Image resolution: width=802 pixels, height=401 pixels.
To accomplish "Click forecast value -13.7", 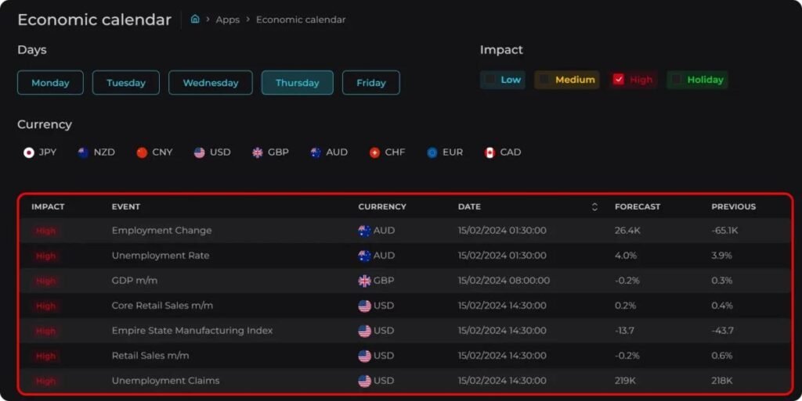I will (624, 331).
